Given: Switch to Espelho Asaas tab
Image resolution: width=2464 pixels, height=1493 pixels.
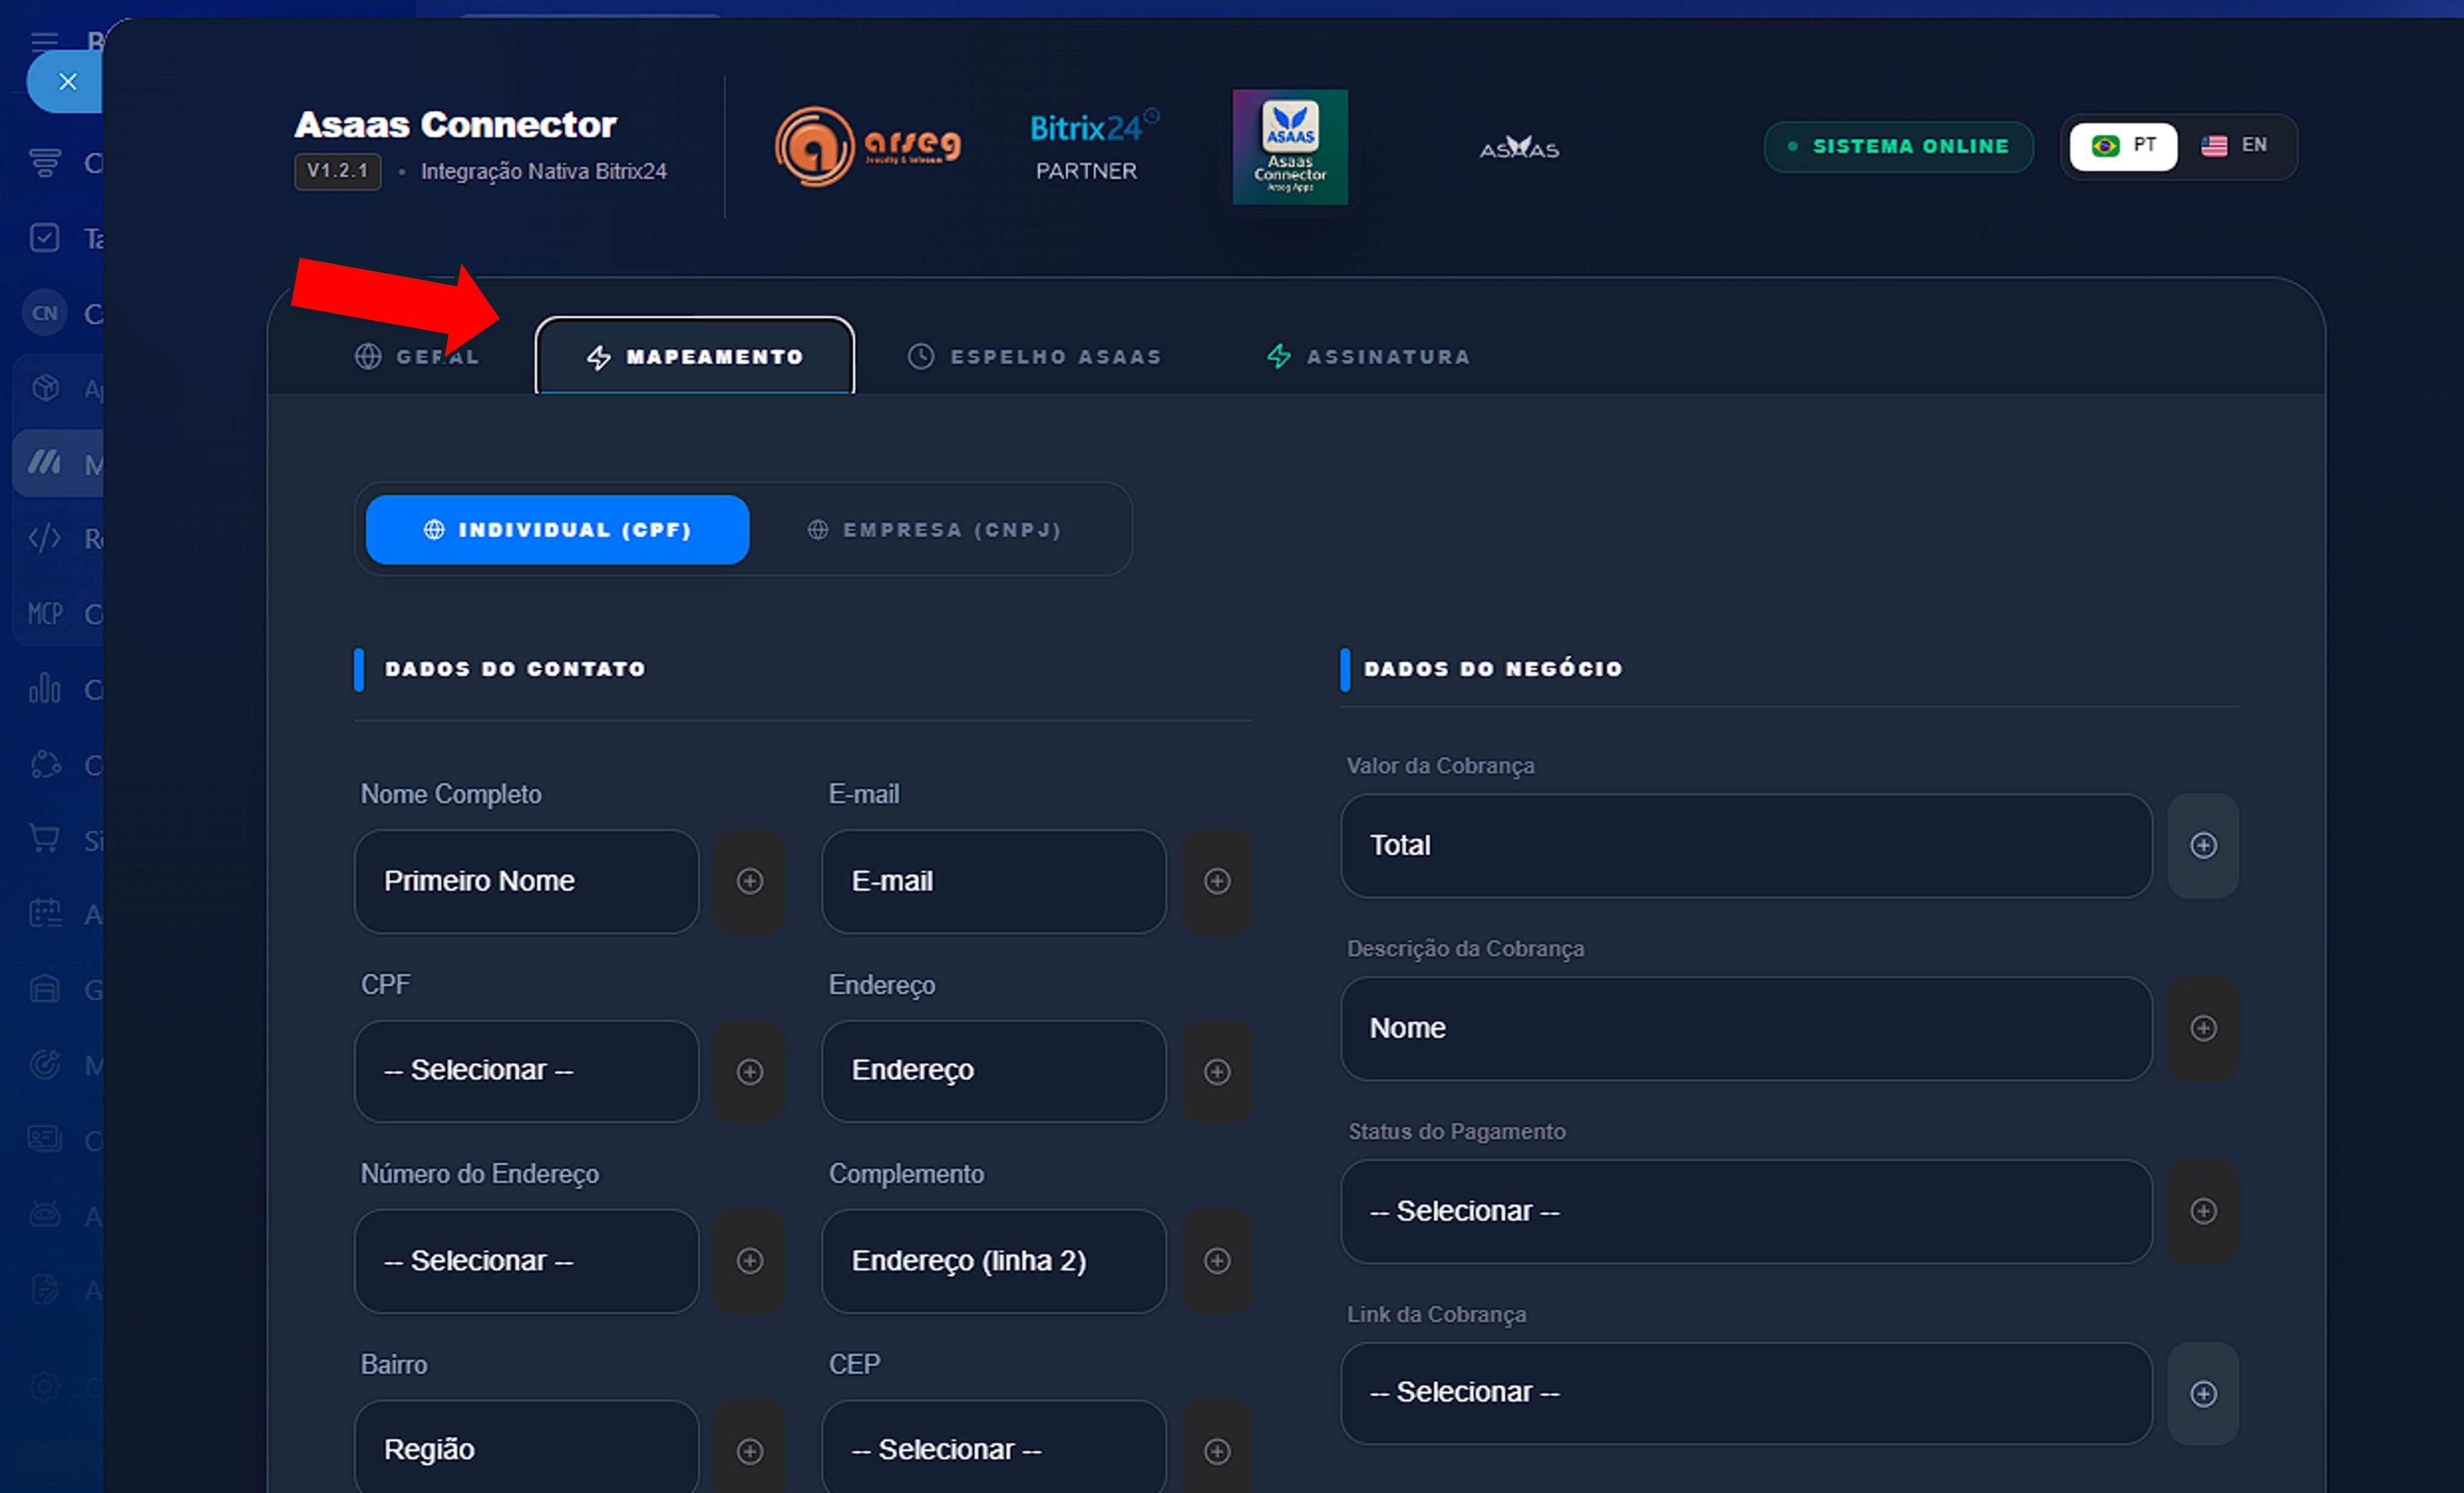Looking at the screenshot, I should tap(1034, 357).
